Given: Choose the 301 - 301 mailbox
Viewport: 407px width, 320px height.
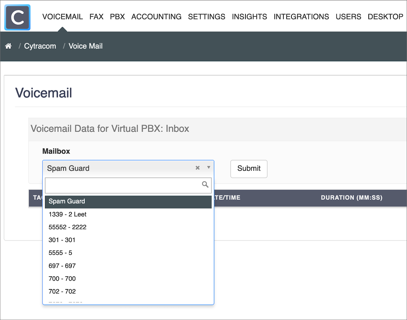Looking at the screenshot, I should (x=128, y=240).
